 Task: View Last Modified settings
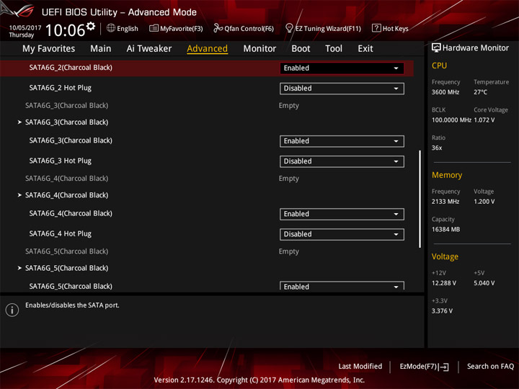[x=360, y=366]
